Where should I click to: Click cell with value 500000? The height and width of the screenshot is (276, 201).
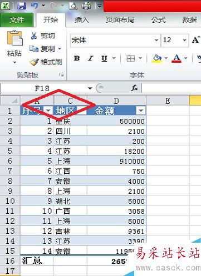[116, 121]
